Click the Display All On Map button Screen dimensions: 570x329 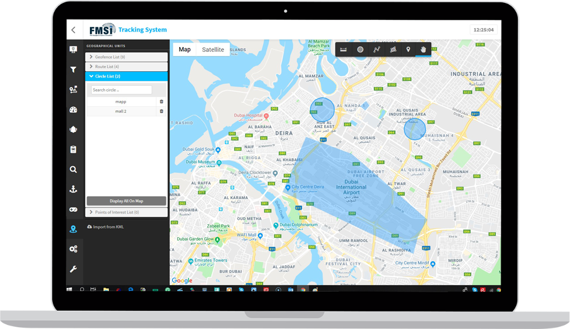[x=127, y=201]
